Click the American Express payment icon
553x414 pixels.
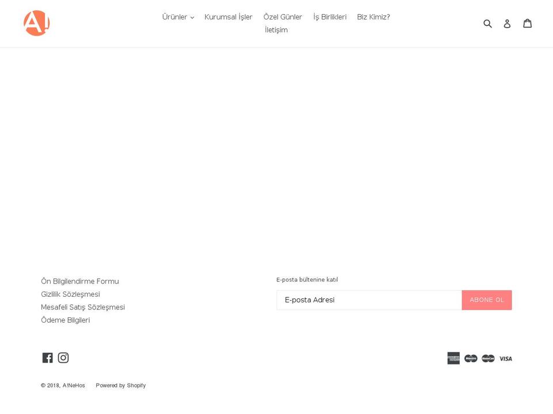point(453,358)
